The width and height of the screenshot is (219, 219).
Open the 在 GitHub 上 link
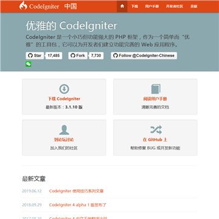155,140
